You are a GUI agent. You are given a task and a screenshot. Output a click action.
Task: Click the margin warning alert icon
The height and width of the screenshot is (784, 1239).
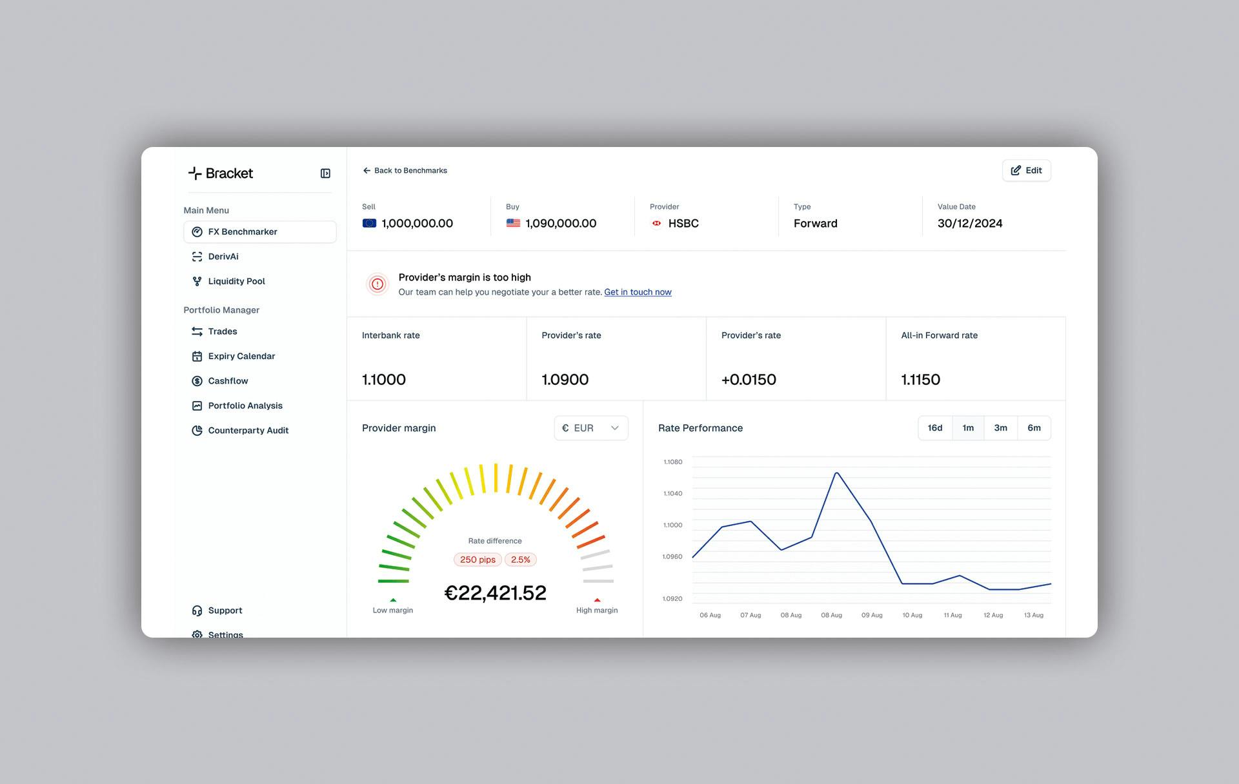pos(378,284)
